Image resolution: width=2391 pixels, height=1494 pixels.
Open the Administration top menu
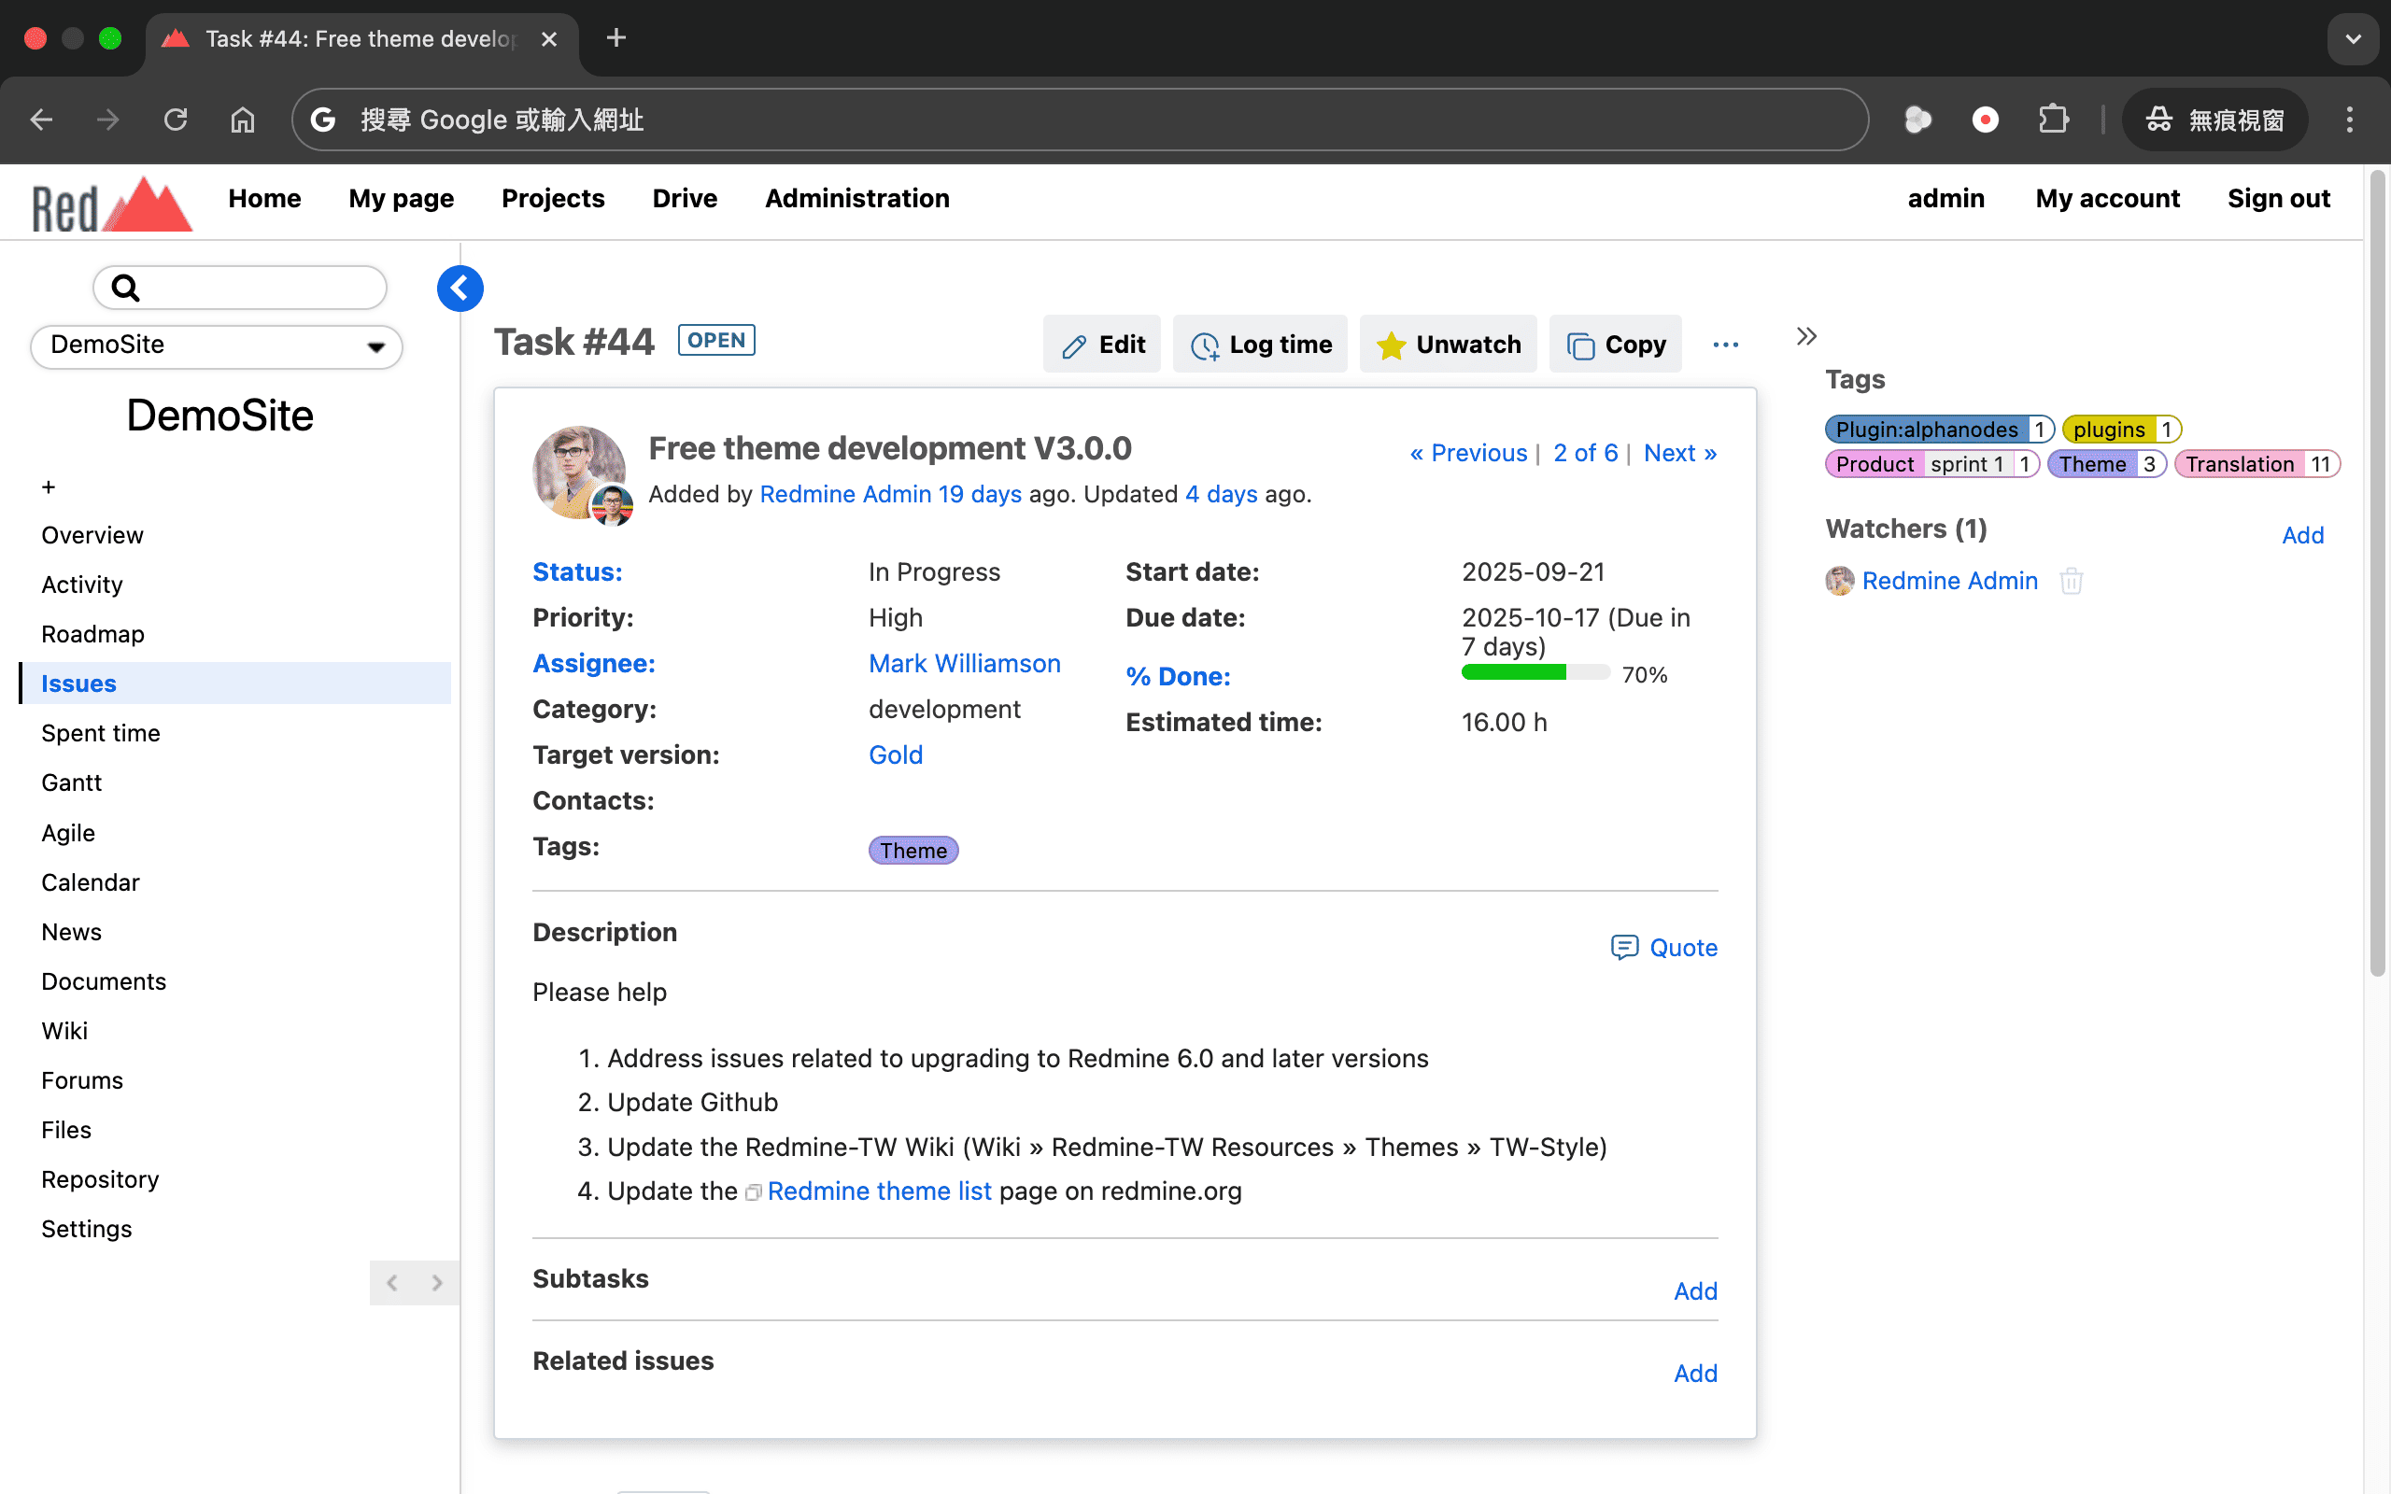856,199
